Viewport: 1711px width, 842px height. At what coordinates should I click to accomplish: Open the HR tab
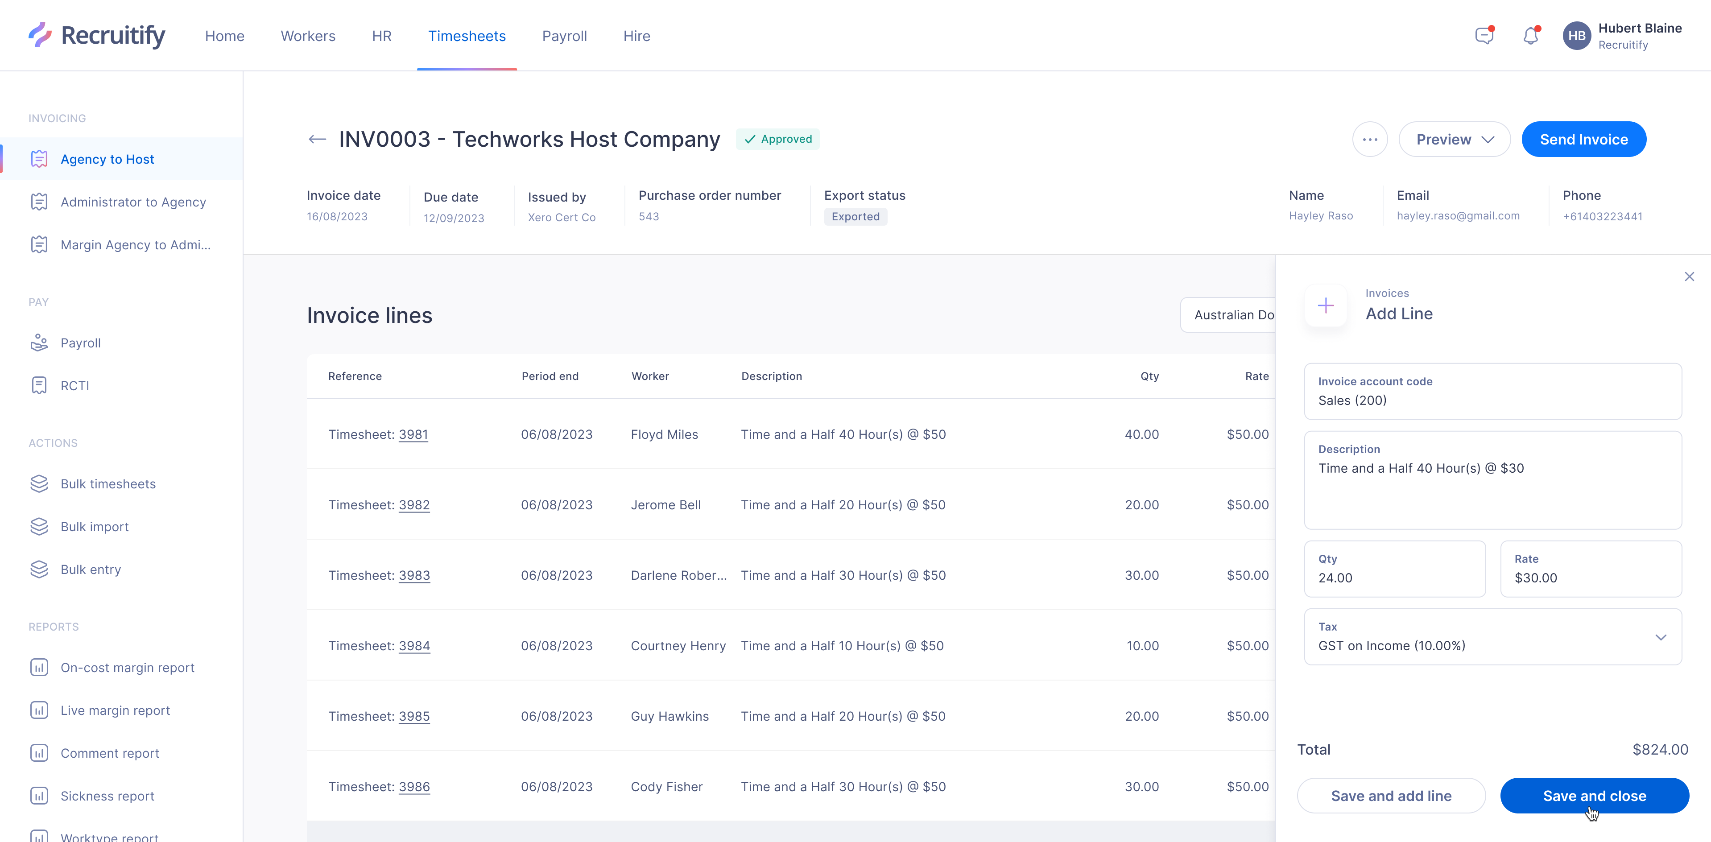[x=382, y=36]
